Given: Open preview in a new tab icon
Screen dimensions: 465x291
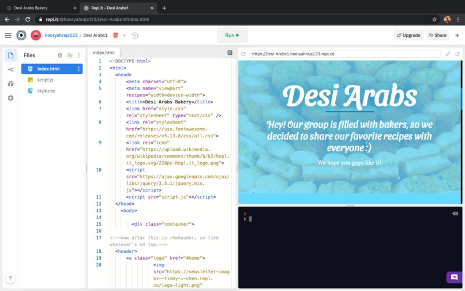Looking at the screenshot, I should [x=457, y=54].
